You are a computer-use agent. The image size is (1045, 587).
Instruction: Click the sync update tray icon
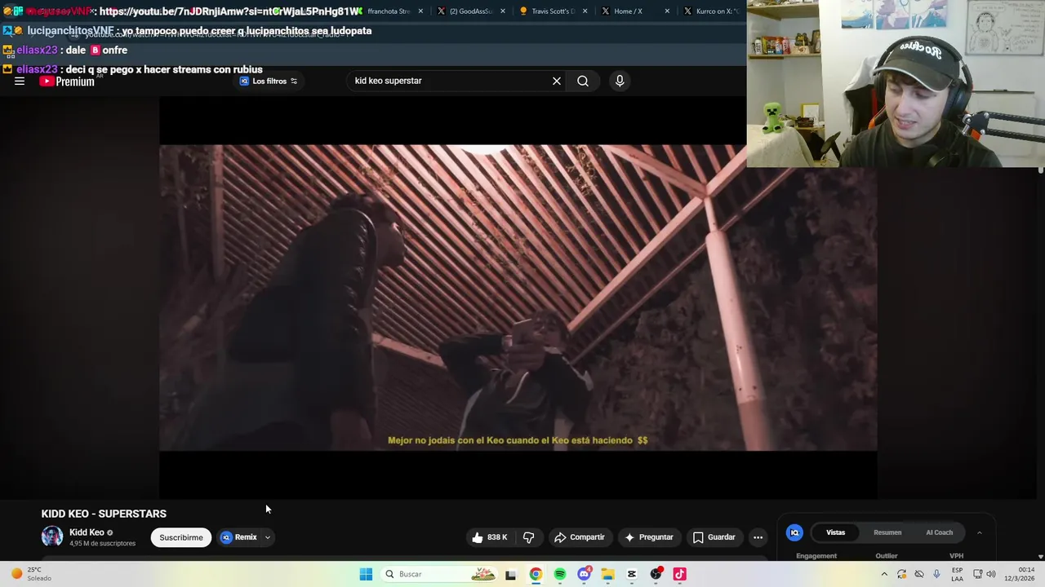[902, 574]
